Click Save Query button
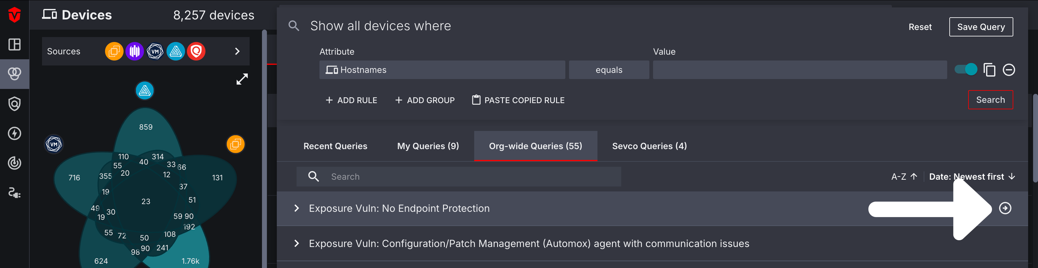 tap(981, 27)
